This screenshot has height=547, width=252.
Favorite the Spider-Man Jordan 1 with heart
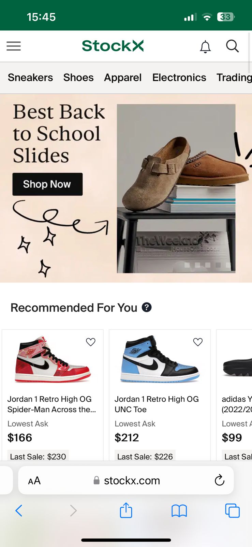click(91, 342)
